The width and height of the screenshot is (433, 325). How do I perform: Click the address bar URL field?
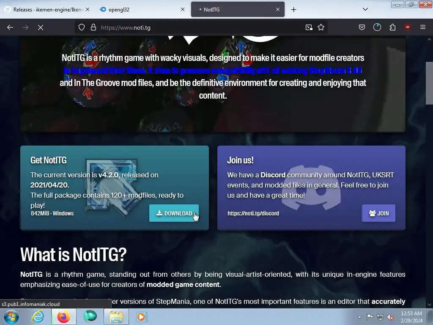200,28
